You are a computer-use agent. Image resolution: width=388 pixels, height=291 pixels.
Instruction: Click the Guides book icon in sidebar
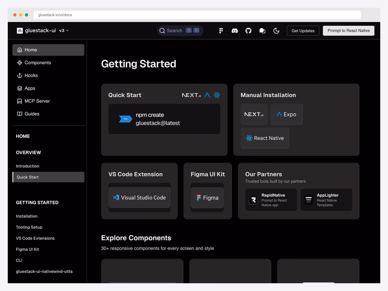(19, 114)
